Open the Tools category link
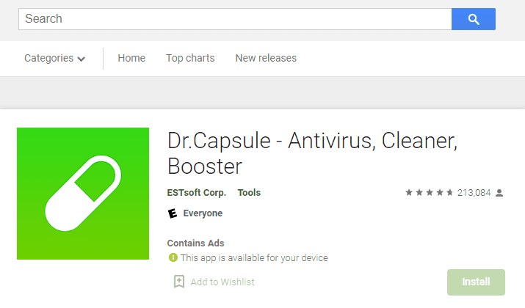This screenshot has height=308, width=525. (x=249, y=193)
